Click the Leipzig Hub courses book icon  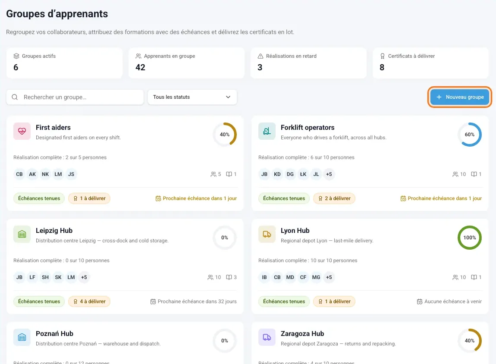pos(229,277)
